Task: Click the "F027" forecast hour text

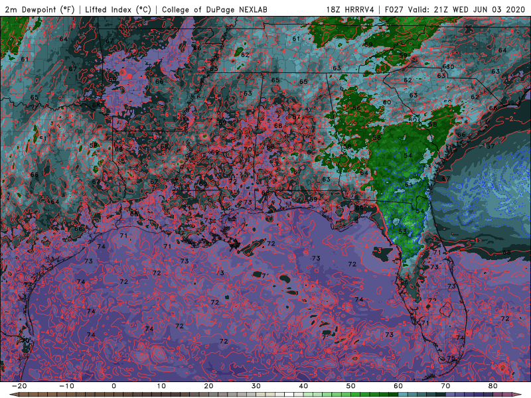Action: [394, 9]
